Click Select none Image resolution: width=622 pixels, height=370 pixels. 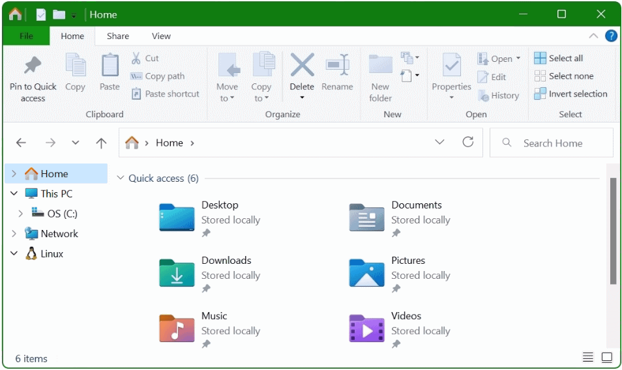point(564,76)
